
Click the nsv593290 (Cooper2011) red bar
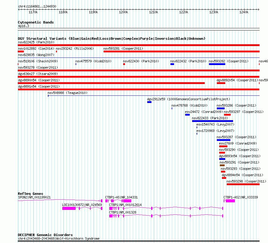point(222,153)
